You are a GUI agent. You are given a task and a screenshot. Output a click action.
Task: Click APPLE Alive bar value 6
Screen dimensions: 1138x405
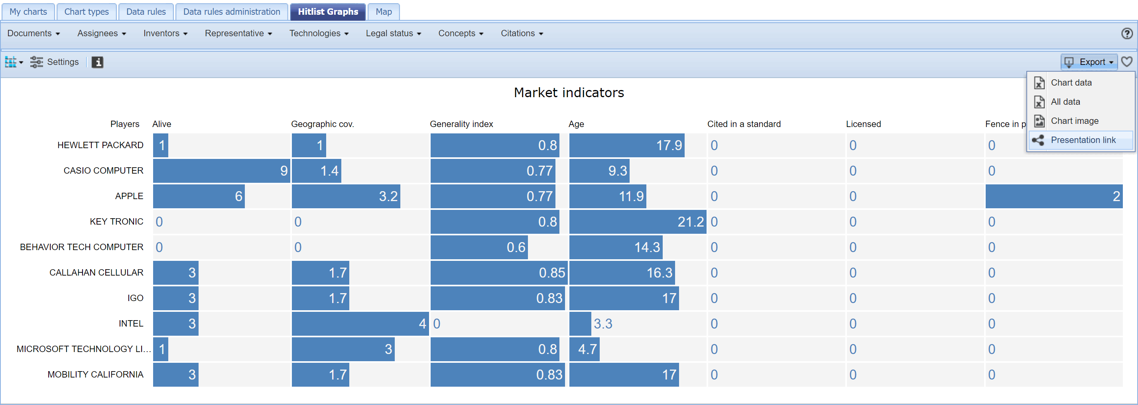point(199,196)
